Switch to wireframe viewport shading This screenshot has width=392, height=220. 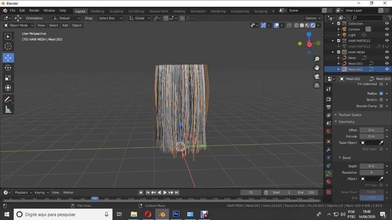pyautogui.click(x=296, y=26)
